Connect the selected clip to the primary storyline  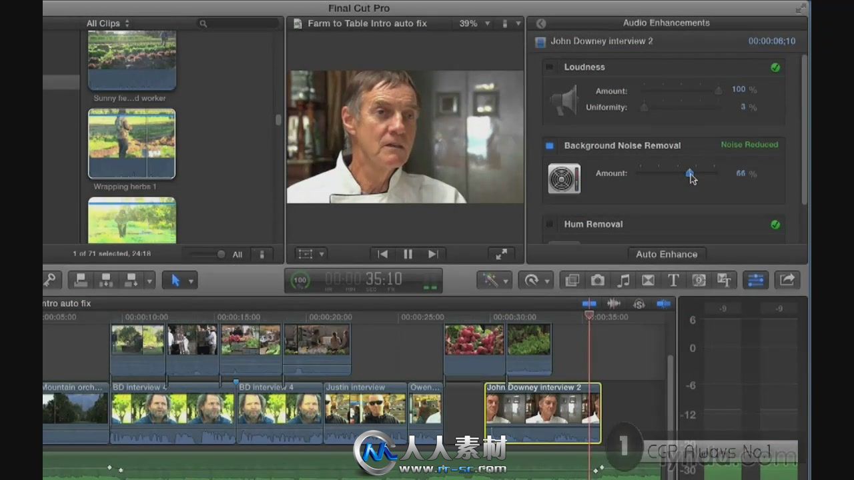(x=81, y=280)
